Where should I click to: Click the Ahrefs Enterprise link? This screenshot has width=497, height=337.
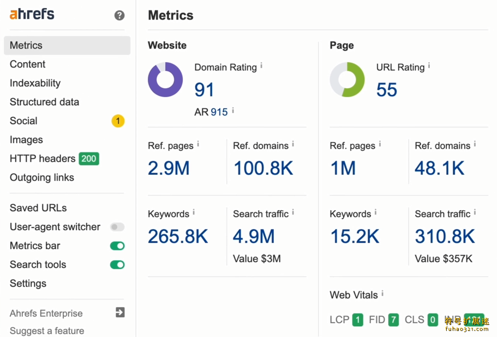(46, 313)
